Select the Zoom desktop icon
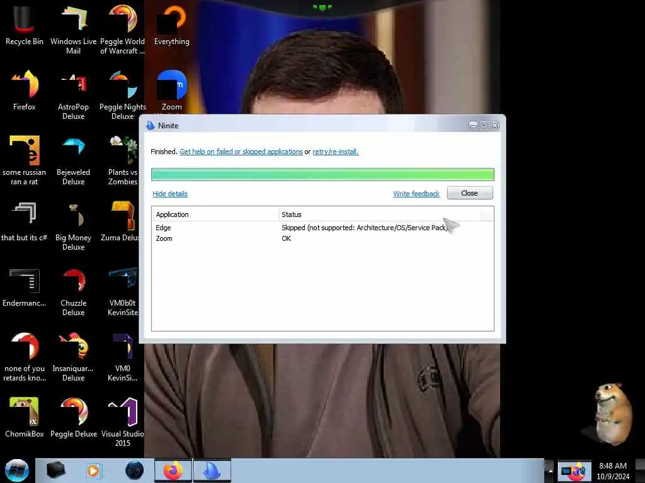 (x=171, y=91)
